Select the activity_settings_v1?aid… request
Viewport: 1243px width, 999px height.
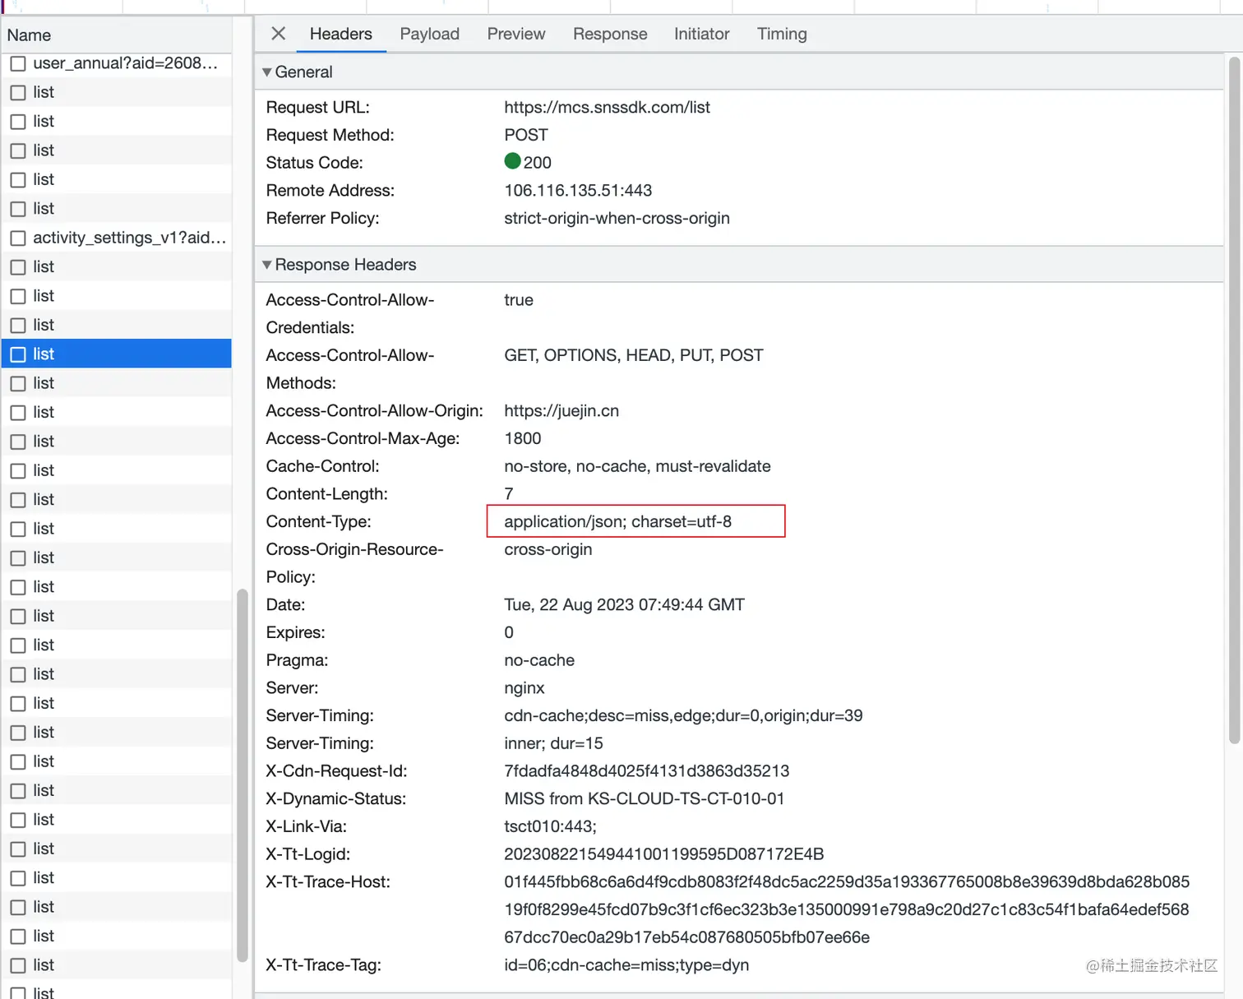(117, 238)
